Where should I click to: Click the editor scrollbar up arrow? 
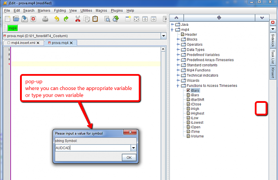tap(163, 49)
